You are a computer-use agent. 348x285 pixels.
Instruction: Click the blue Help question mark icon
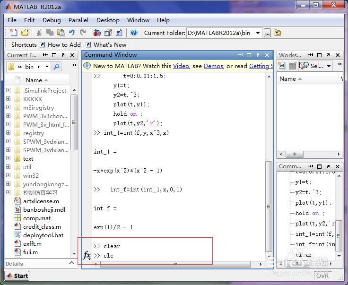pyautogui.click(x=134, y=33)
